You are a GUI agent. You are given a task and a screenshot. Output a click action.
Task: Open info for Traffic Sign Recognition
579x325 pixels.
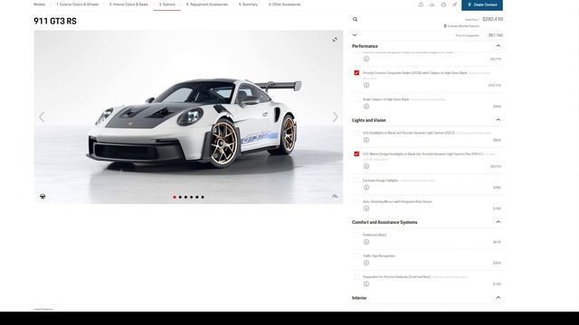tap(366, 263)
